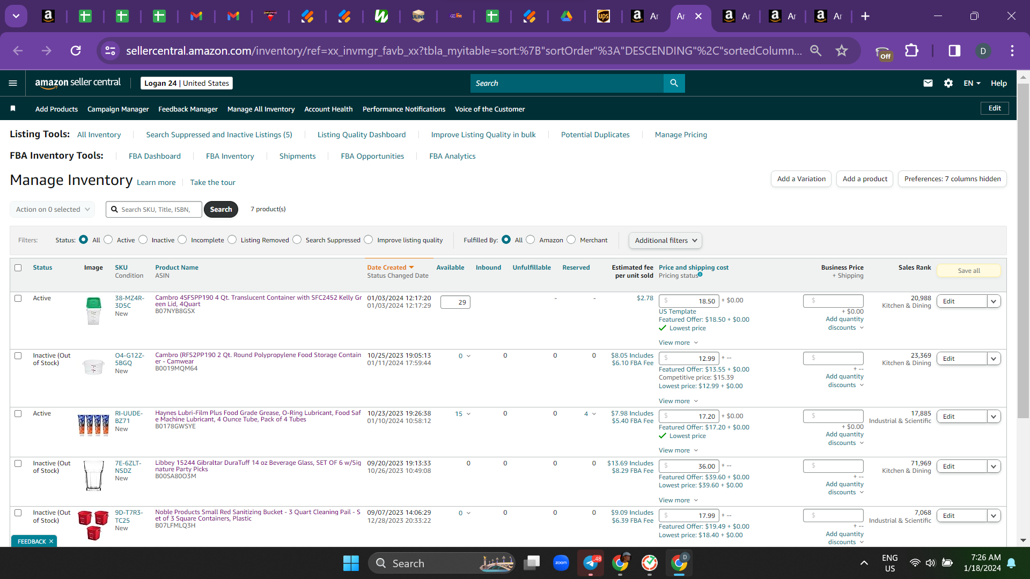The width and height of the screenshot is (1030, 579).
Task: Tick the select-all checkbox in table header
Action: pos(18,268)
